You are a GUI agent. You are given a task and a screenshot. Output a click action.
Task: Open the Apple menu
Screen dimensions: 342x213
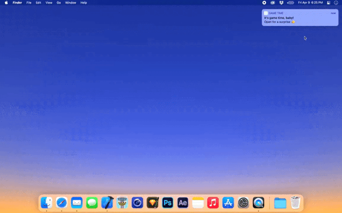click(x=6, y=3)
